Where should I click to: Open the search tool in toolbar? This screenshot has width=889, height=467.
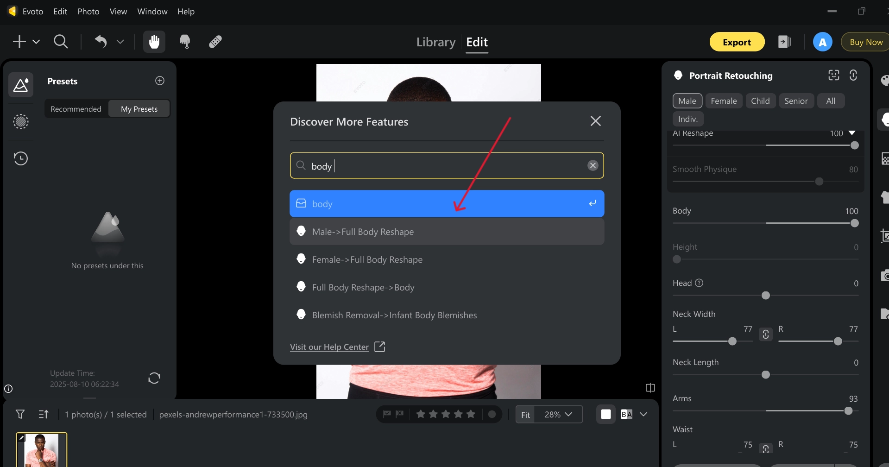click(61, 42)
